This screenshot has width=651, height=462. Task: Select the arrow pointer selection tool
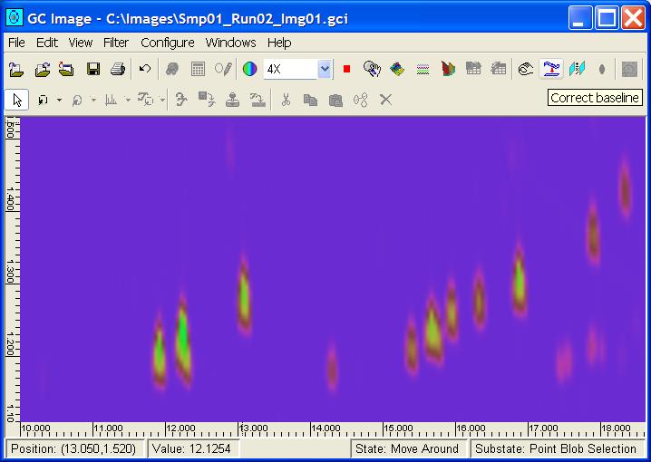16,100
